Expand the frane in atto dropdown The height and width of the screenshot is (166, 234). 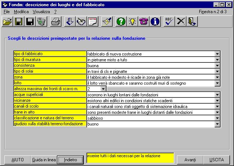(x=218, y=112)
